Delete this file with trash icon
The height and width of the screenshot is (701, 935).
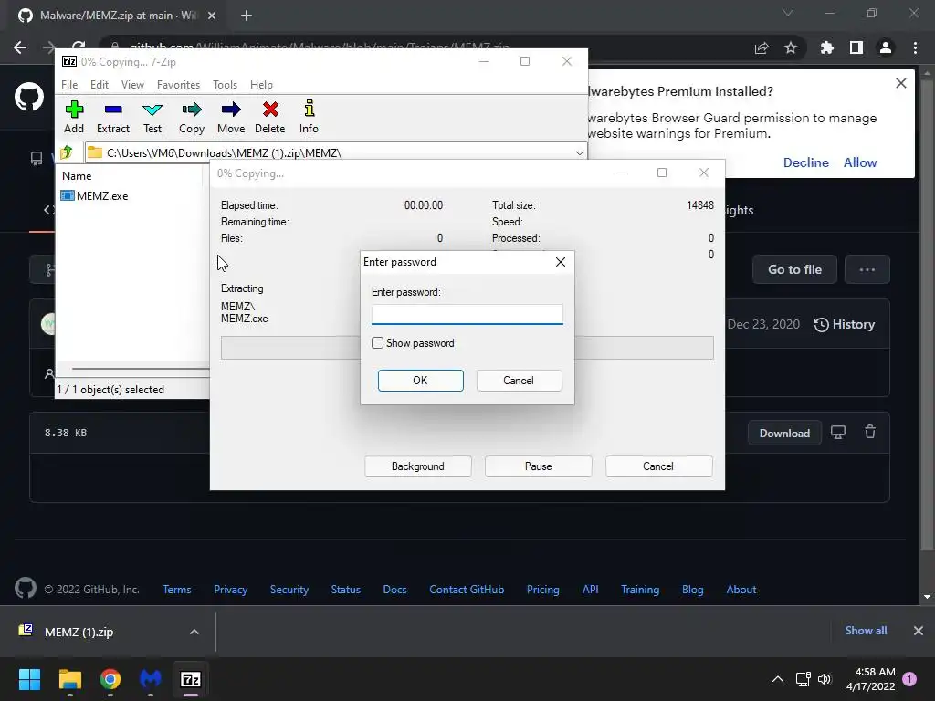pos(870,432)
